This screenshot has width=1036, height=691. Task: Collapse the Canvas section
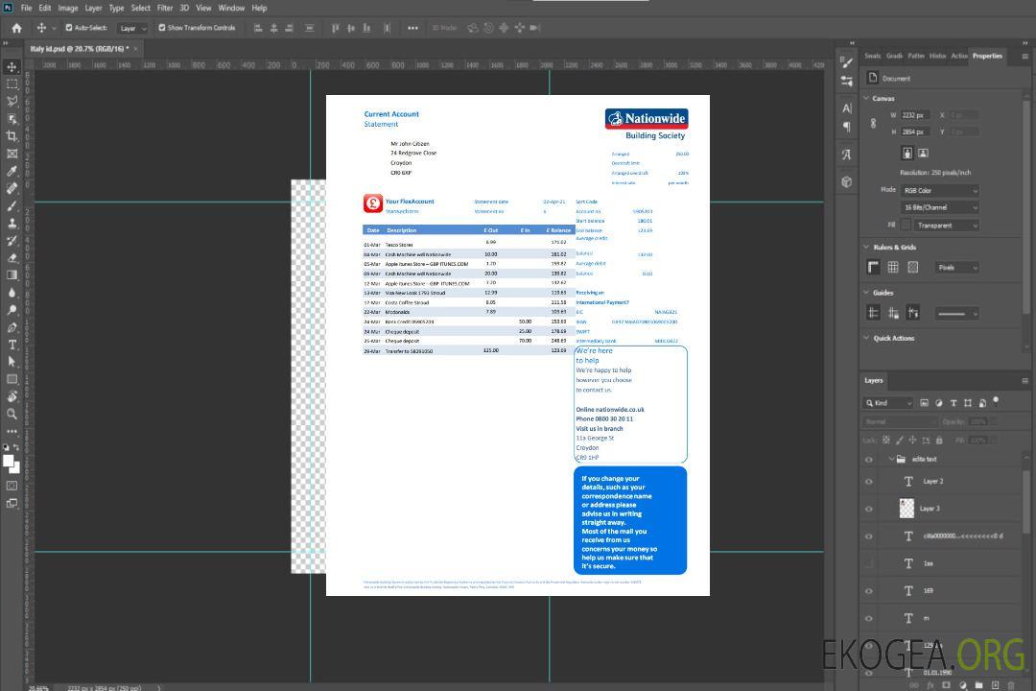pyautogui.click(x=866, y=98)
